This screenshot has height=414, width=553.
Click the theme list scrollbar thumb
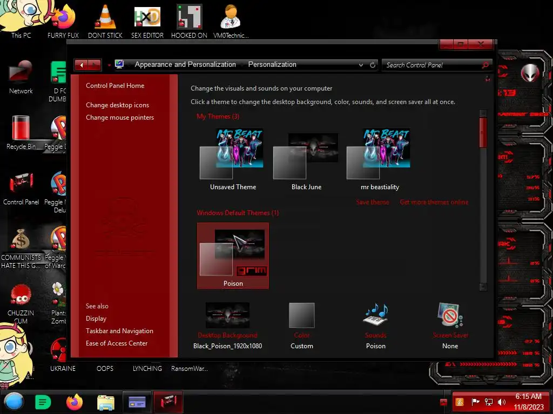(x=483, y=133)
